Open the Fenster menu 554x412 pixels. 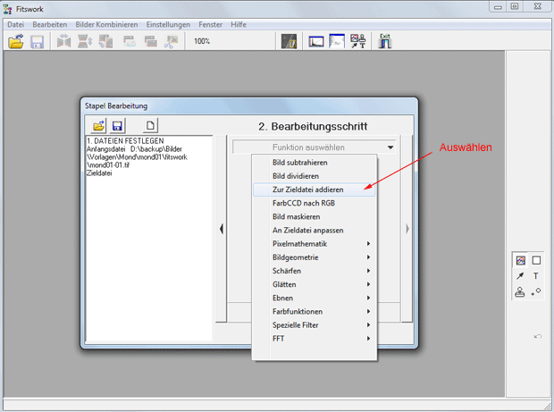[x=211, y=25]
